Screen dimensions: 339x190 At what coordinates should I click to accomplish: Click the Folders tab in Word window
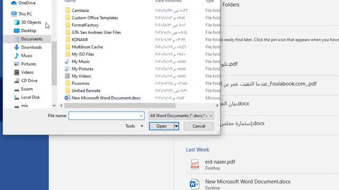point(231,5)
